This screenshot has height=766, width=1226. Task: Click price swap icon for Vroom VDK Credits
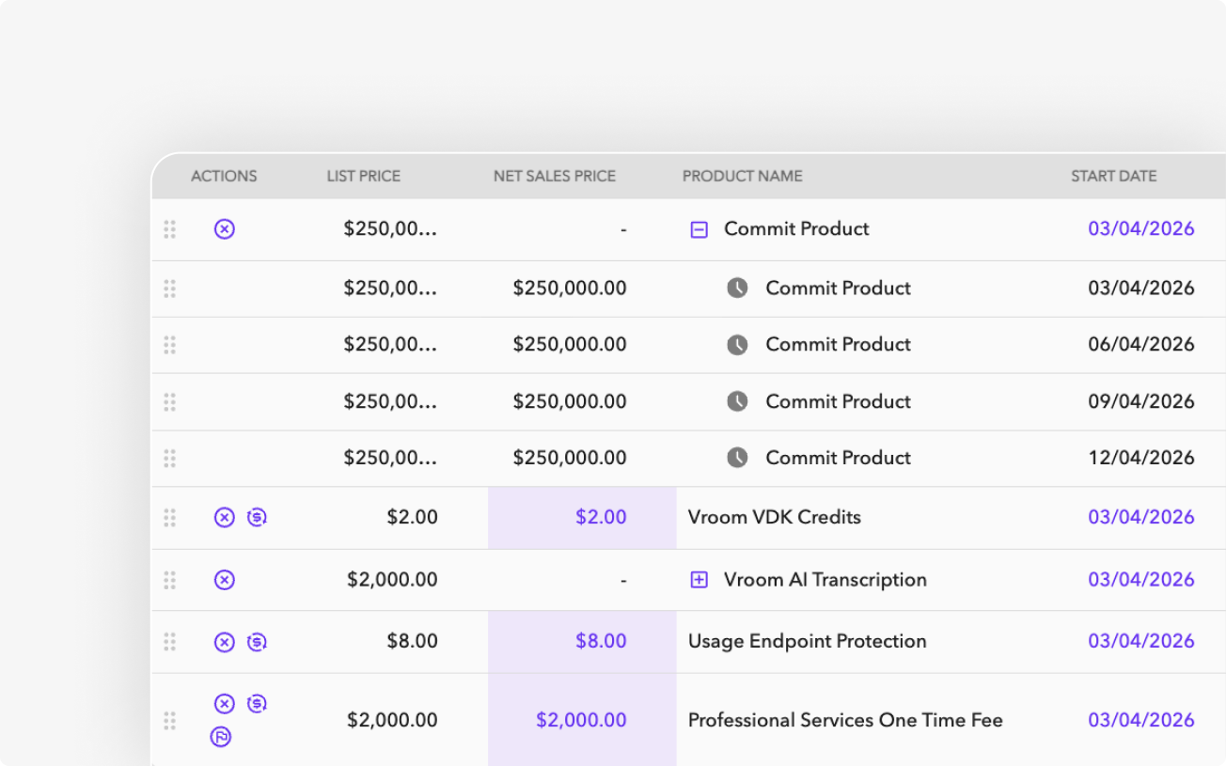[257, 517]
